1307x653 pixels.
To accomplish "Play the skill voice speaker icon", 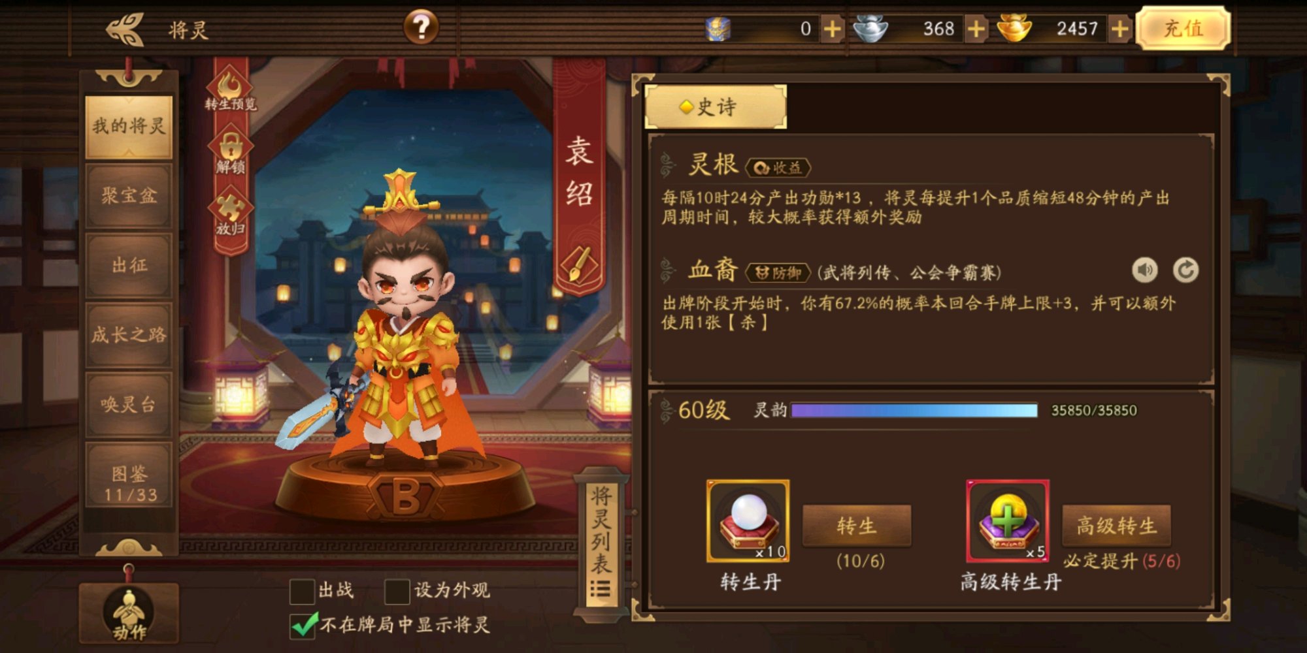I will point(1144,270).
